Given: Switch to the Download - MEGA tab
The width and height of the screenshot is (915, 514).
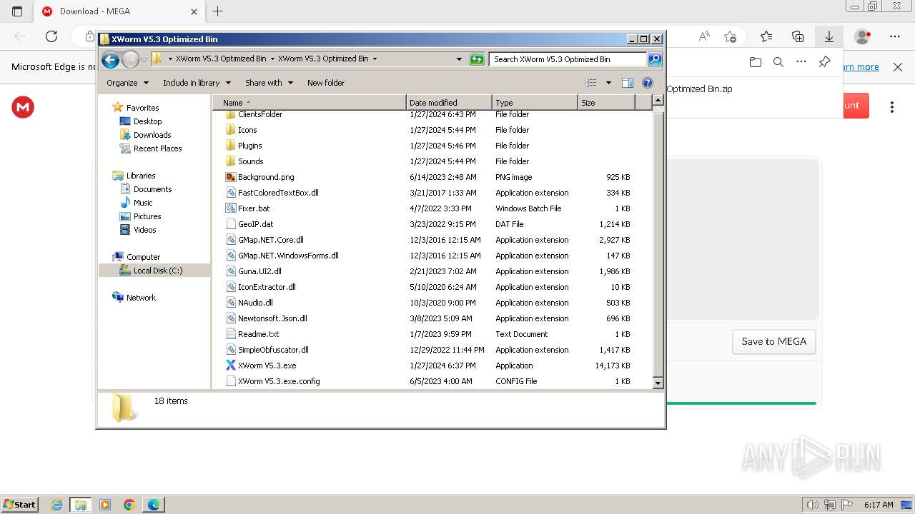Looking at the screenshot, I should [x=119, y=11].
